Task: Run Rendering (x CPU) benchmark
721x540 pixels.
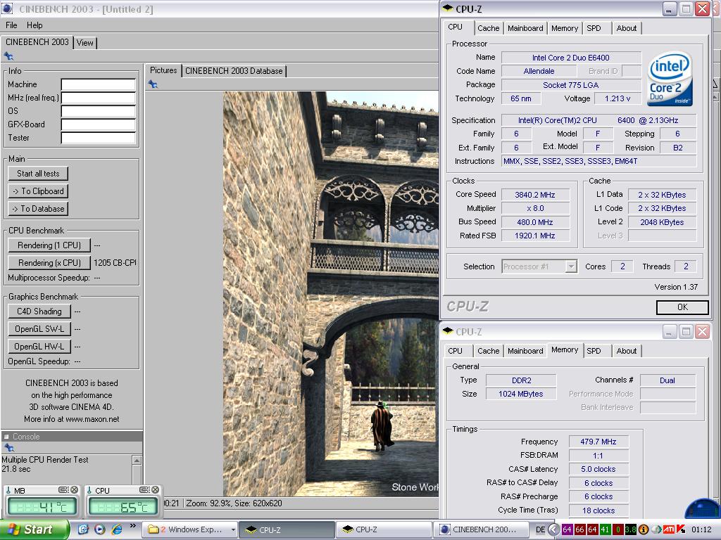Action: [49, 263]
